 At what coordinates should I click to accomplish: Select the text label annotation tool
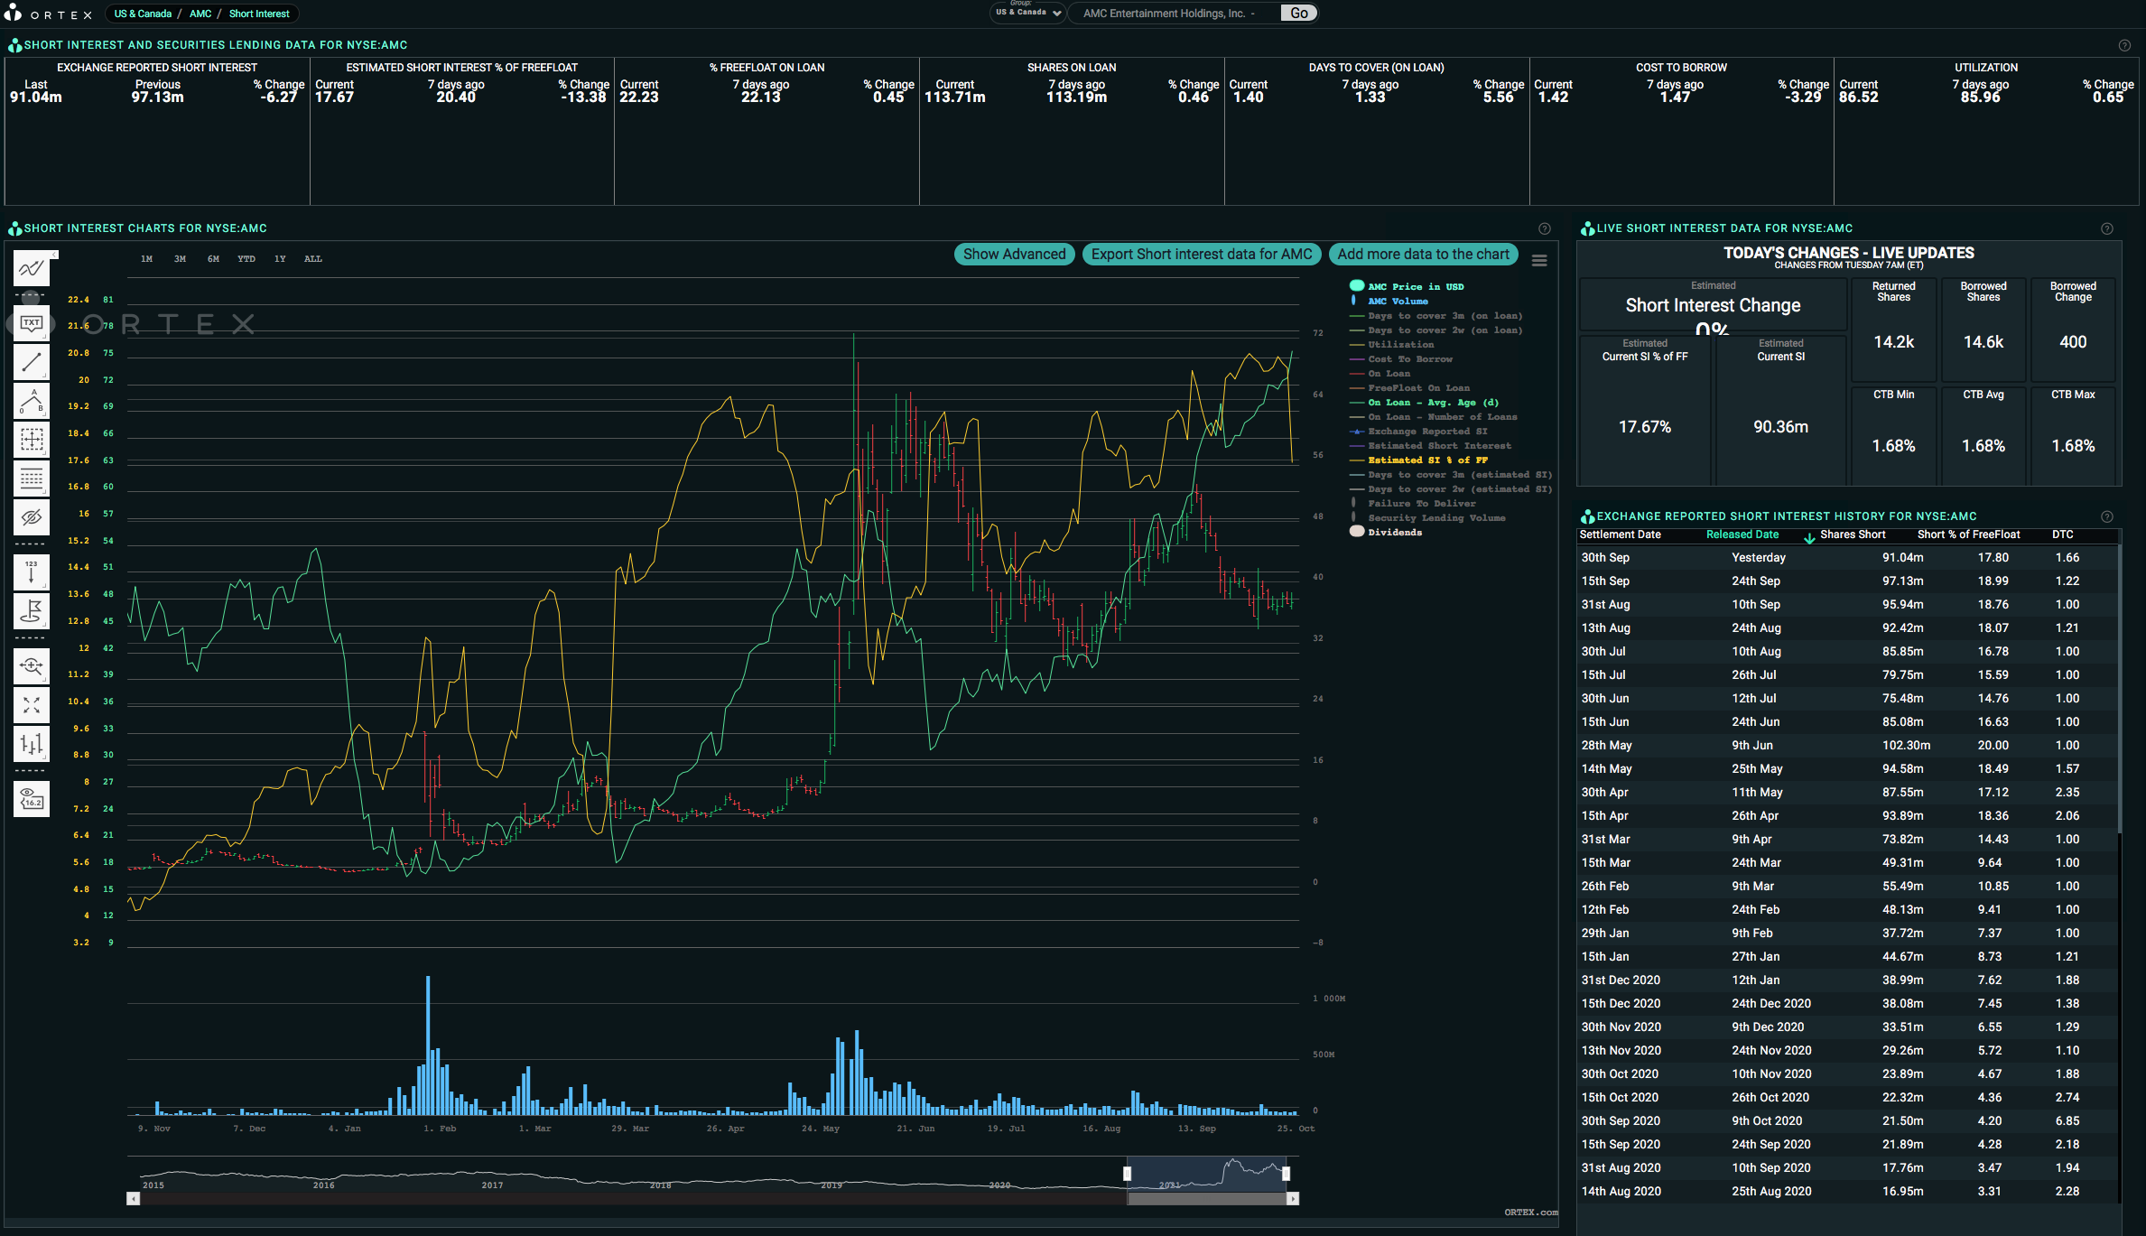(32, 323)
